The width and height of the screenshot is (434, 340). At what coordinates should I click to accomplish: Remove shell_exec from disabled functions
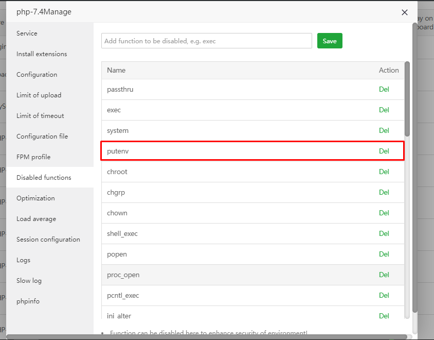pyautogui.click(x=384, y=234)
